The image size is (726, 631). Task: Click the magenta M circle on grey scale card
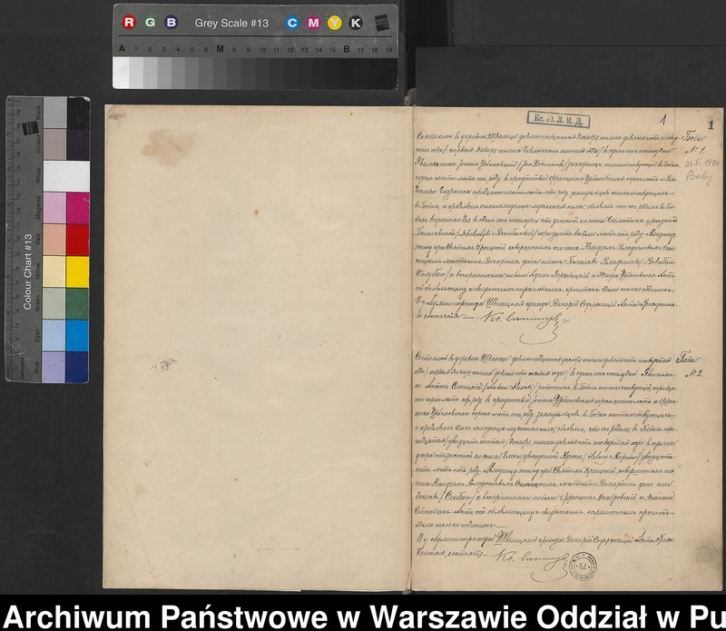pyautogui.click(x=313, y=23)
